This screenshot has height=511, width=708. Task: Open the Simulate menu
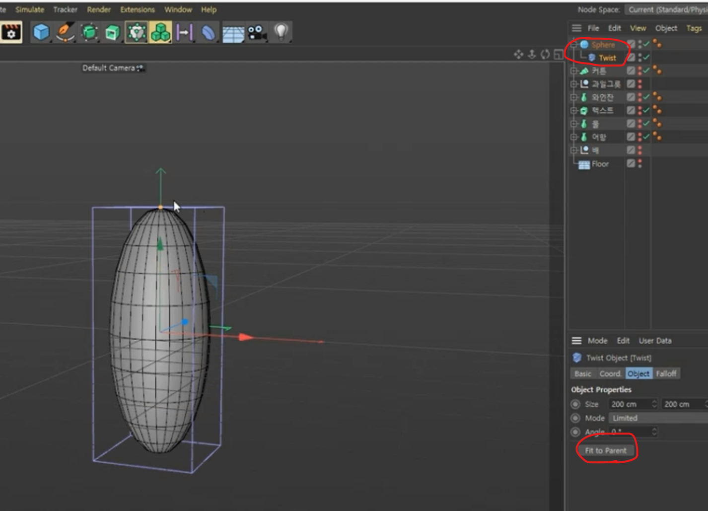click(30, 9)
